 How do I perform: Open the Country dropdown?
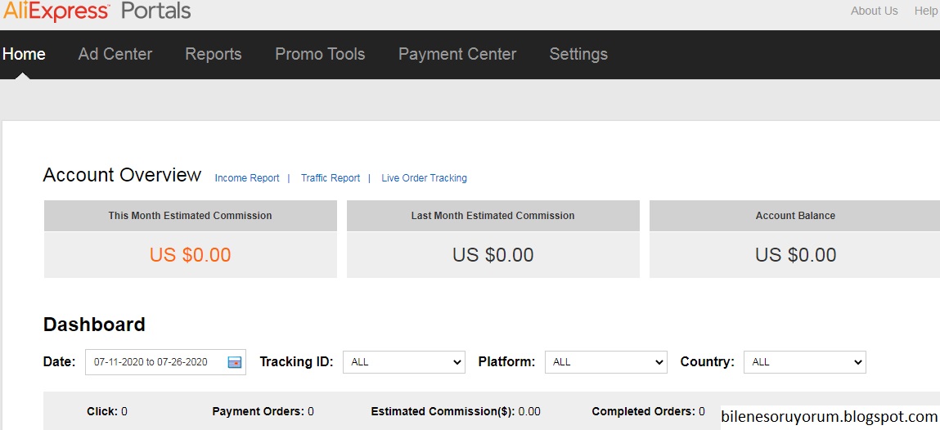tap(804, 362)
